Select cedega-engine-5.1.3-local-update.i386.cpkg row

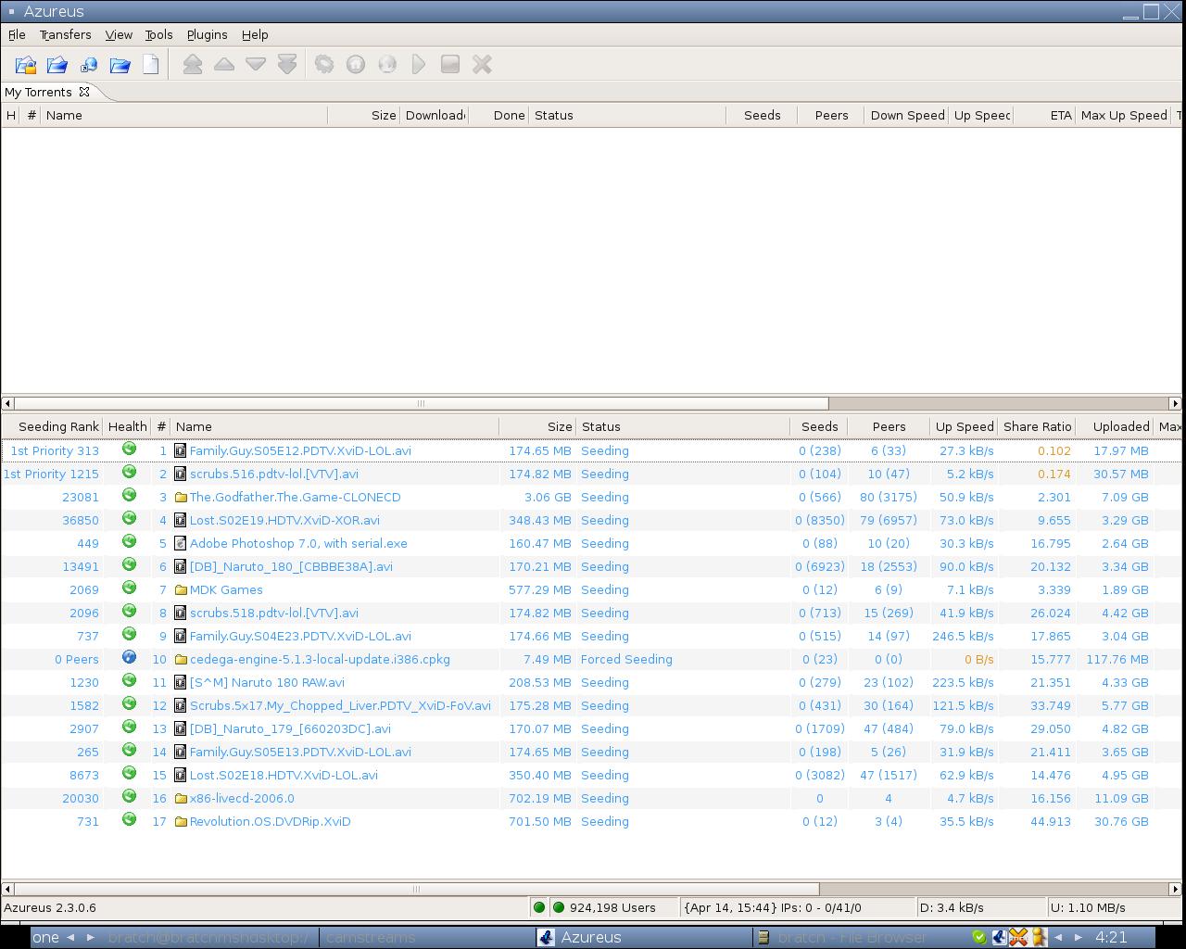click(591, 659)
